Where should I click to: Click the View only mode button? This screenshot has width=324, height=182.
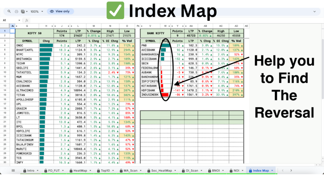[60, 11]
